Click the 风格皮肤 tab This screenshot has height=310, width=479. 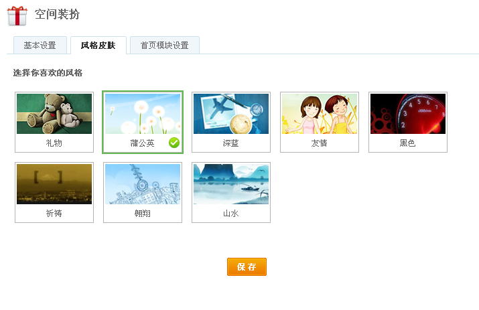coord(98,46)
